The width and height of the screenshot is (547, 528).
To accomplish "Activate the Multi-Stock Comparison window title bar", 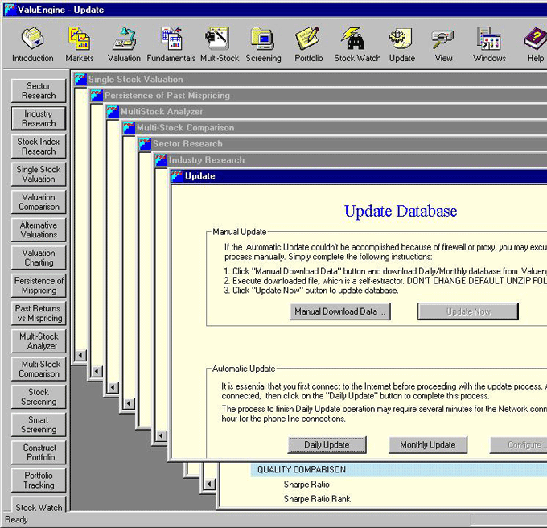I will (335, 127).
